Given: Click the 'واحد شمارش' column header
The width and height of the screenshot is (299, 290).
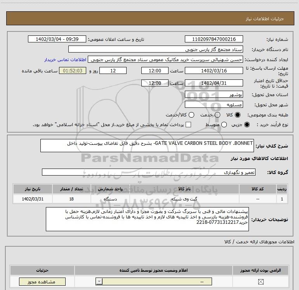Looking at the screenshot, I should click(x=110, y=189).
